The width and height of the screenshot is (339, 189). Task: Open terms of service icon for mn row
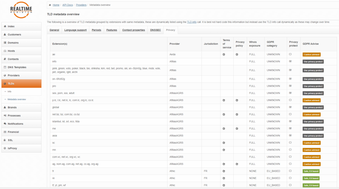224,150
